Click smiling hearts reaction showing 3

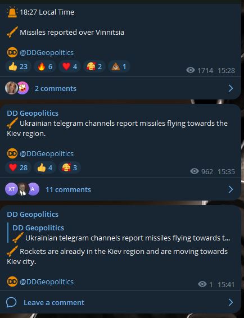[69, 167]
